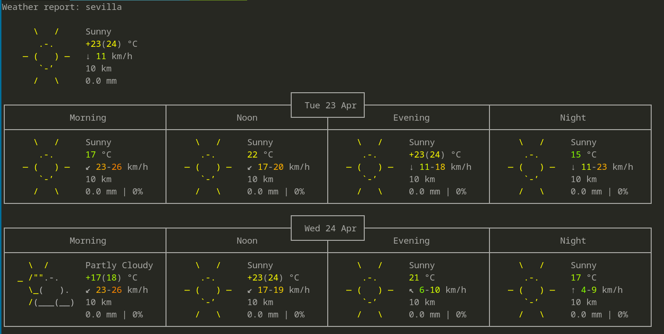The width and height of the screenshot is (664, 334).
Task: Click the Noon header under Tue 23 Apr
Action: pos(247,118)
